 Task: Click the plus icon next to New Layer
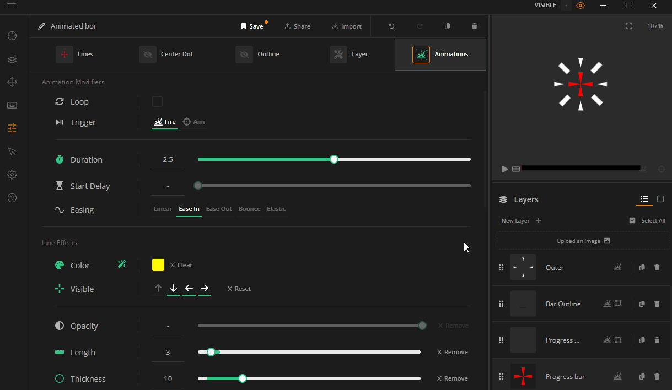[539, 220]
